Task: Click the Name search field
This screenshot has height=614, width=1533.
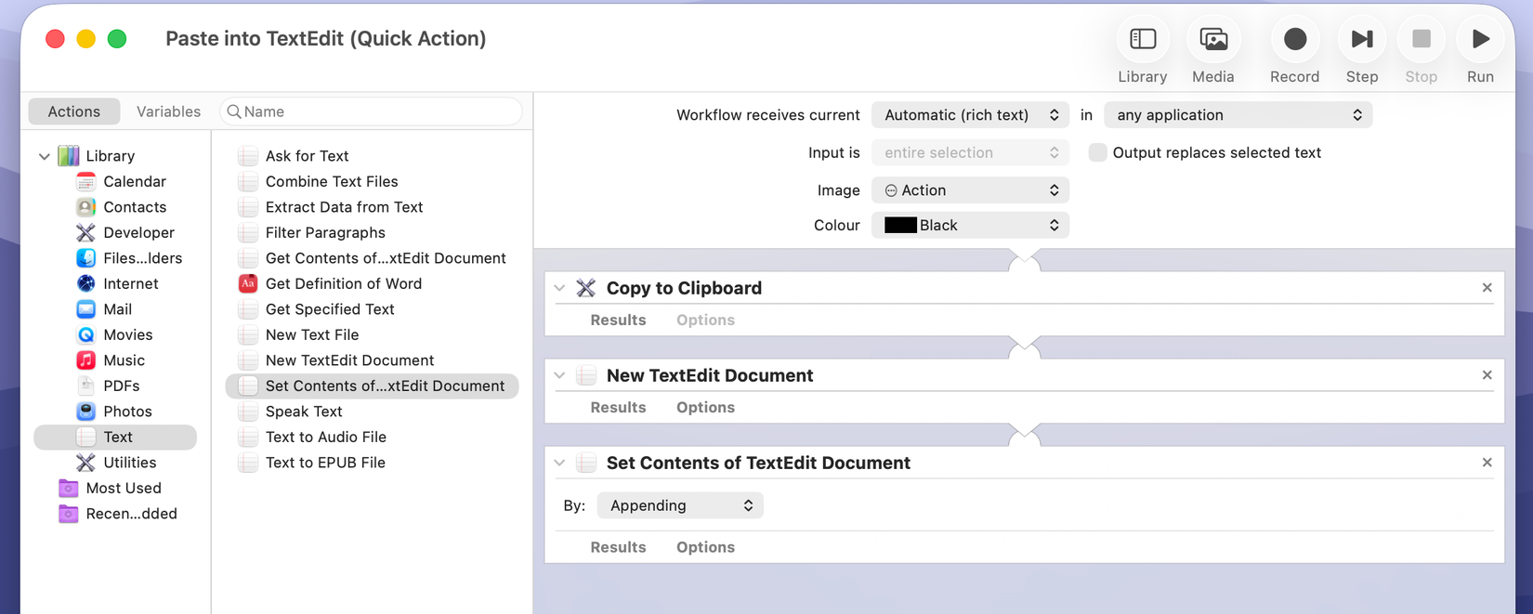Action: 371,111
